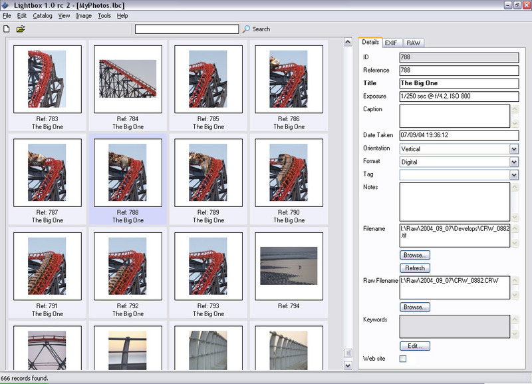Click Notes box scroll down arrow

[x=515, y=217]
